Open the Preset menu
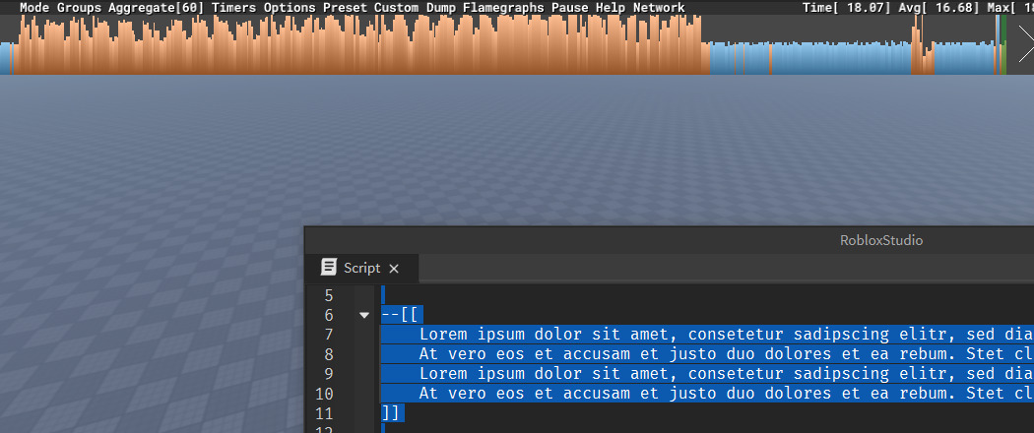The width and height of the screenshot is (1034, 433). [x=345, y=8]
